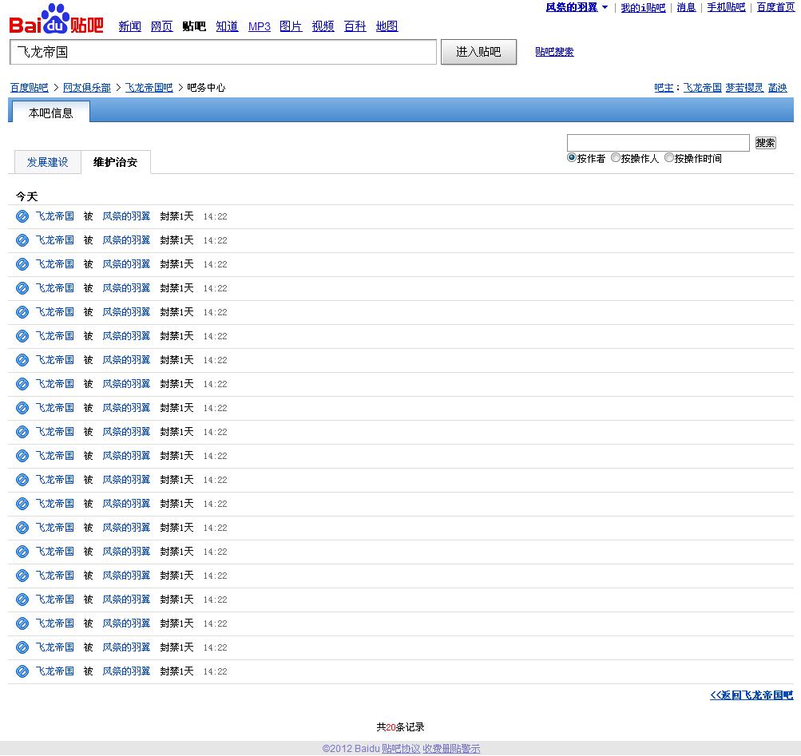801x756 pixels.
Task: Go to the 知道 navigation link
Action: tap(227, 26)
